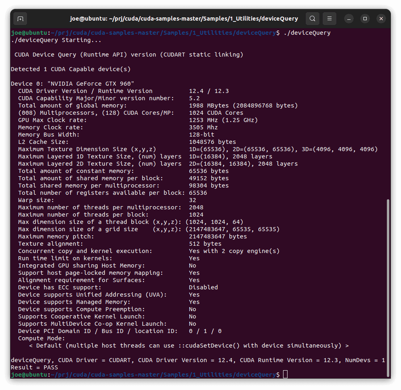Screen dimensions: 401x390
Task: Click the '2048' threads per multiprocessor value
Action: (196, 207)
